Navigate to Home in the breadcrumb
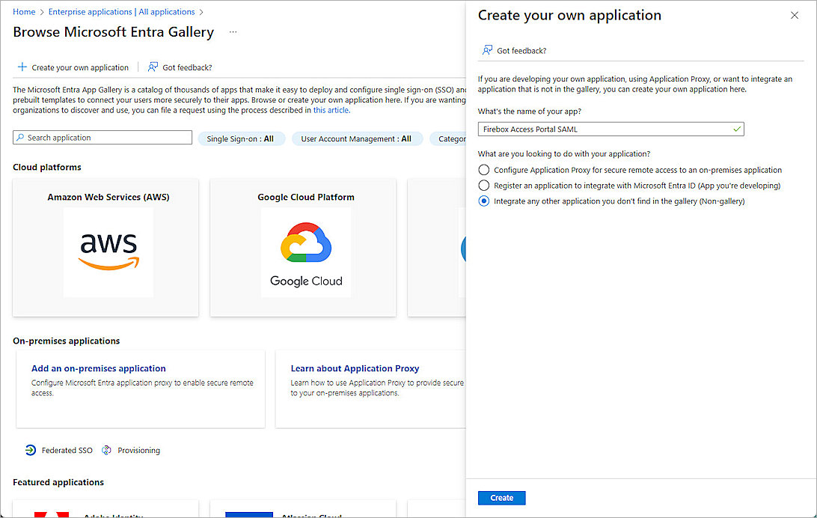The image size is (817, 518). (23, 11)
